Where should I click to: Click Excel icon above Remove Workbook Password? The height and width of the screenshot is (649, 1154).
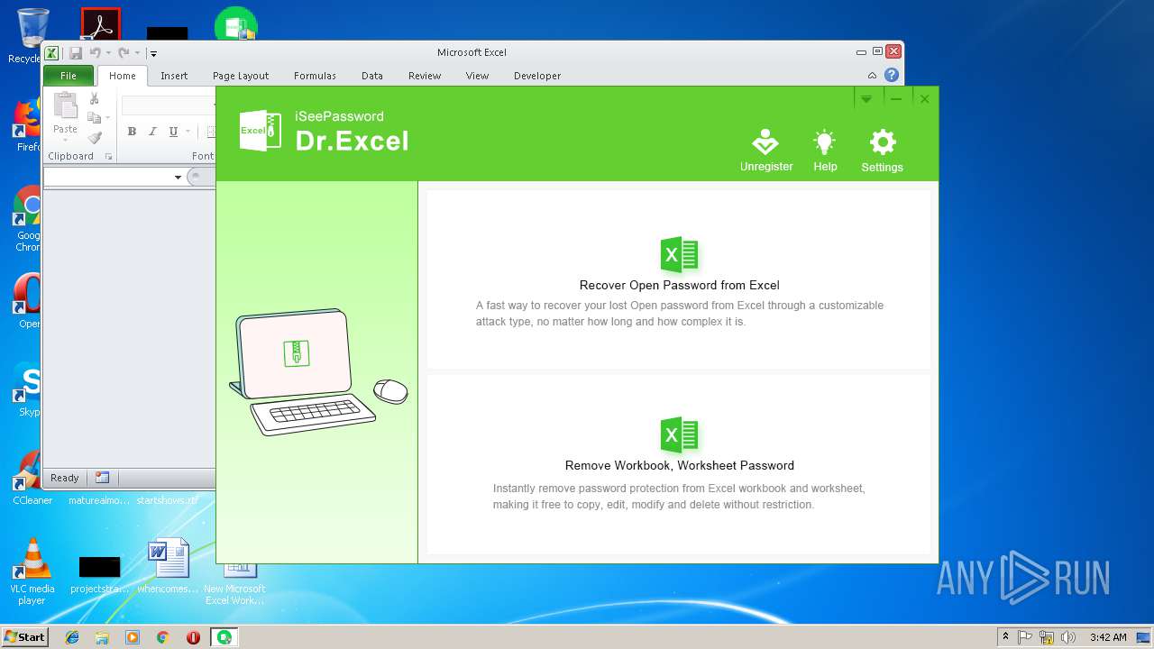pyautogui.click(x=680, y=435)
